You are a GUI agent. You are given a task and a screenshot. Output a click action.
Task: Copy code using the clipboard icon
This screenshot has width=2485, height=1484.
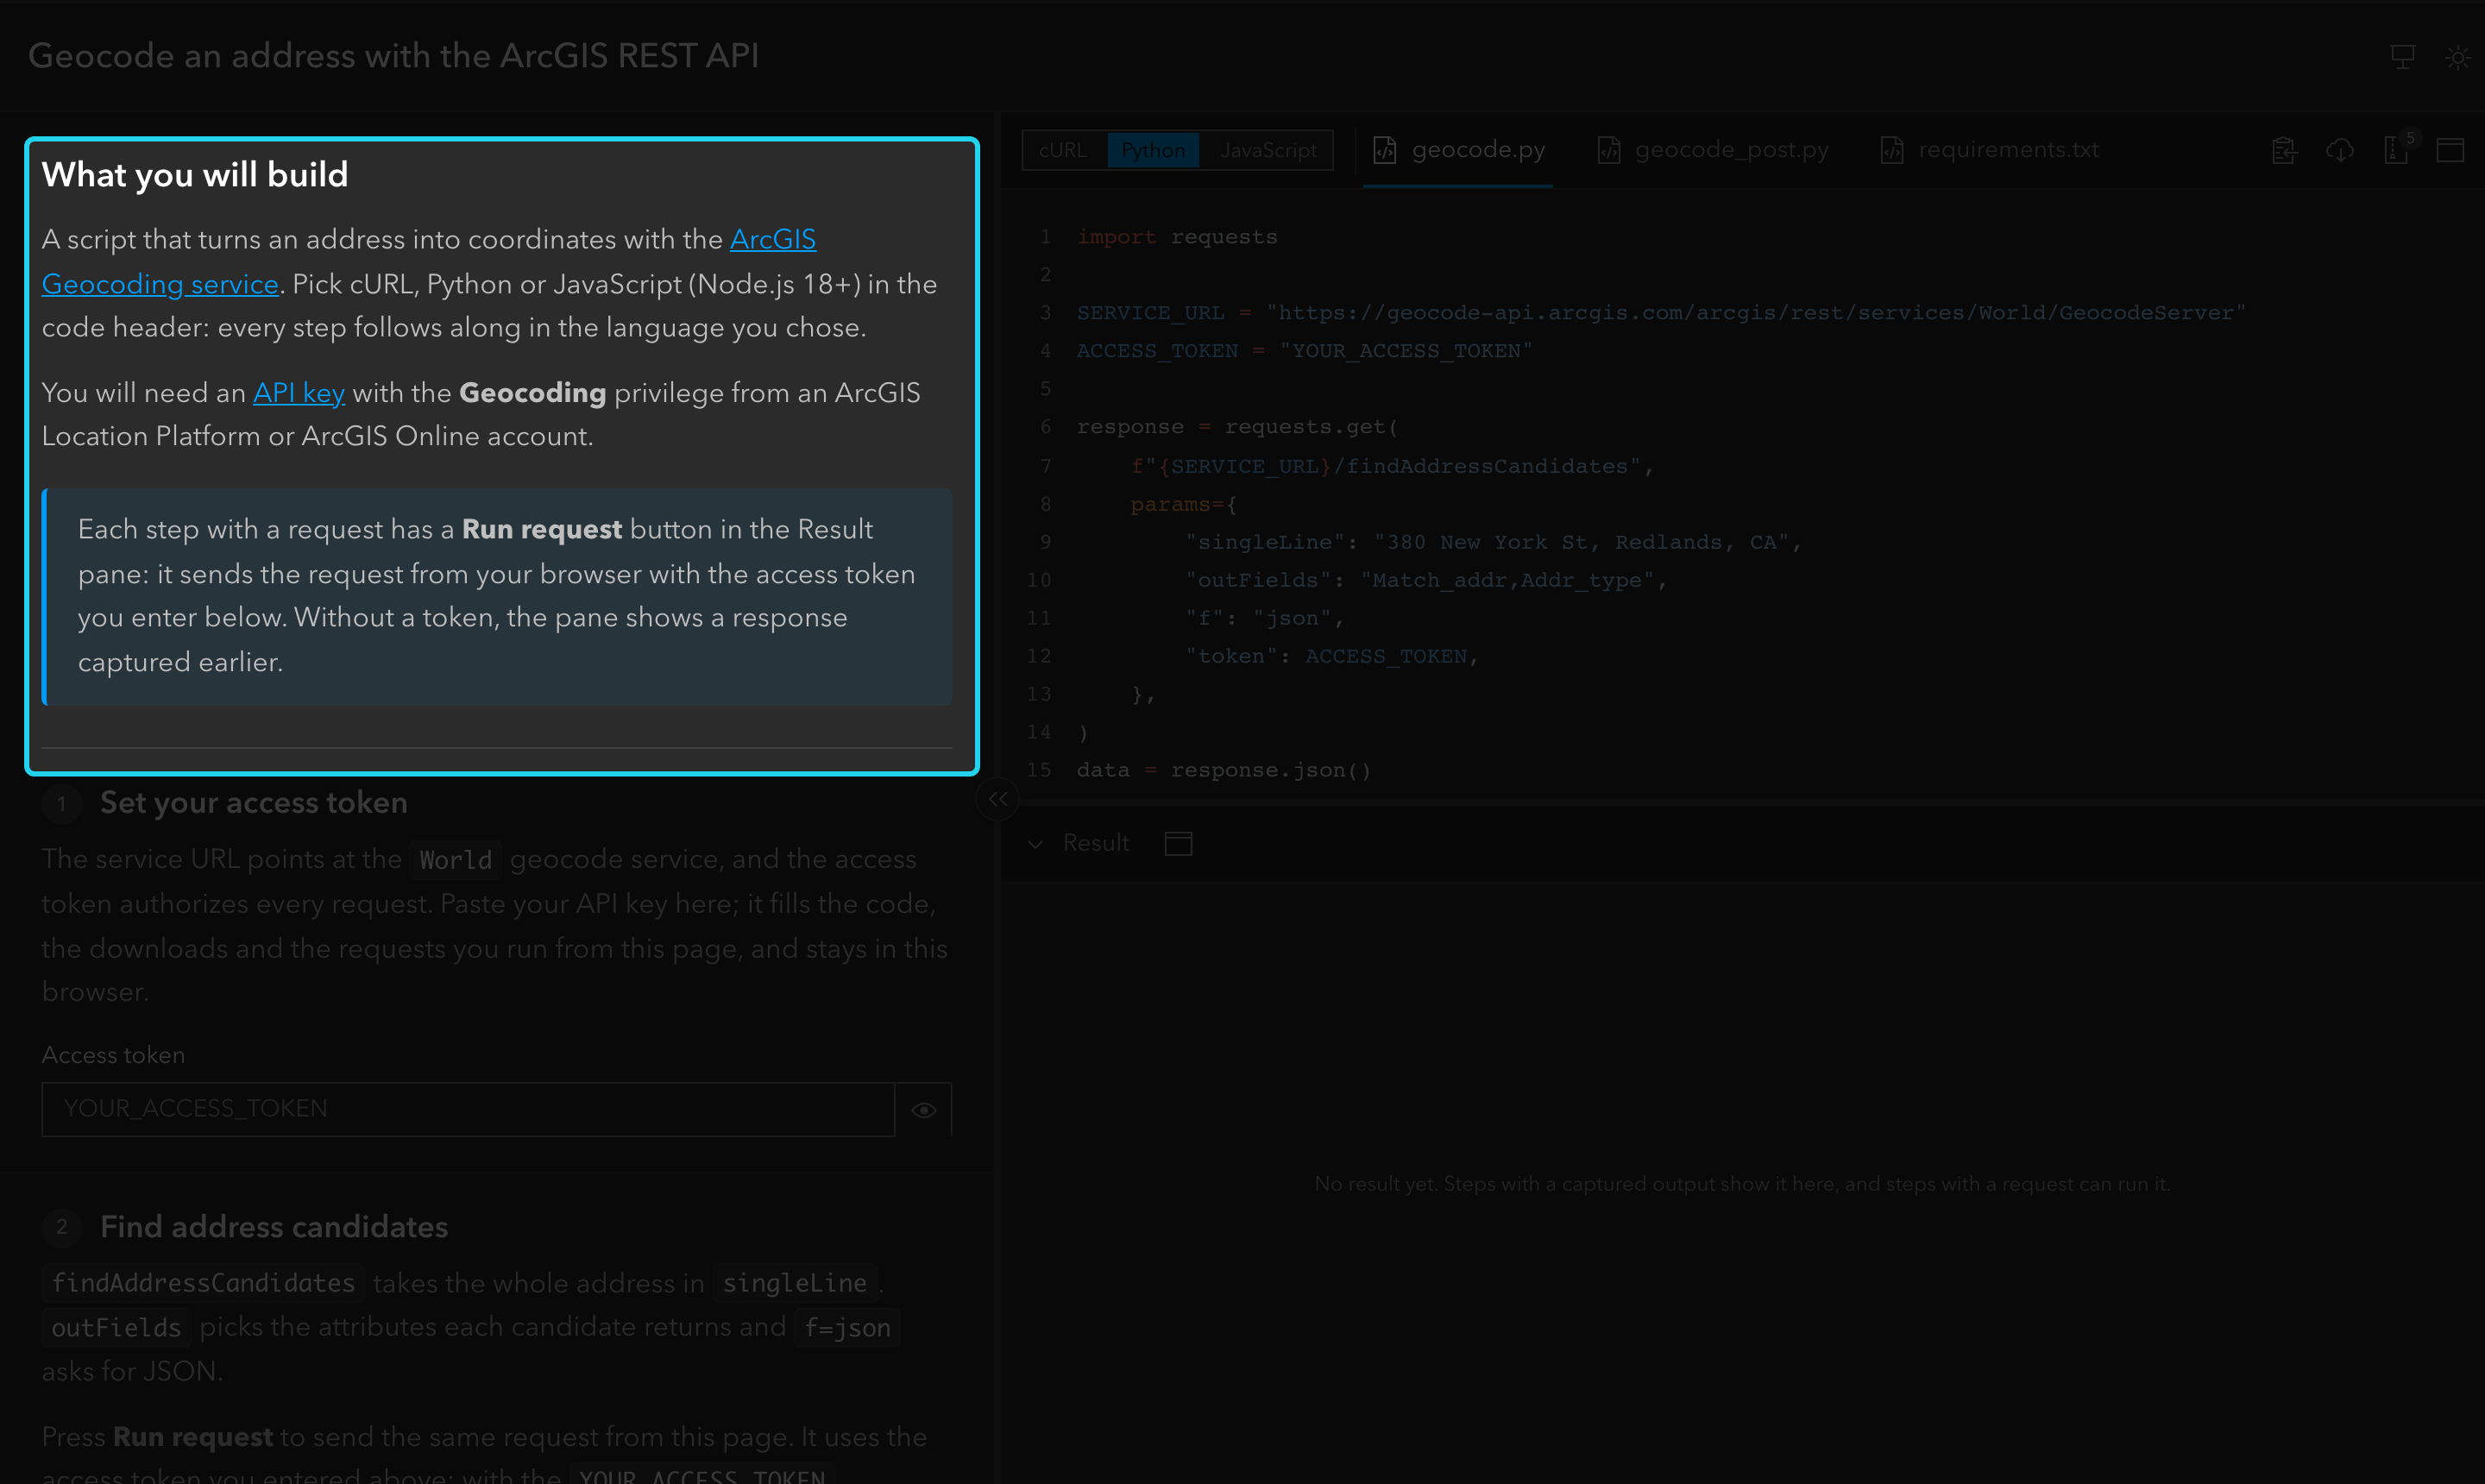[2284, 150]
